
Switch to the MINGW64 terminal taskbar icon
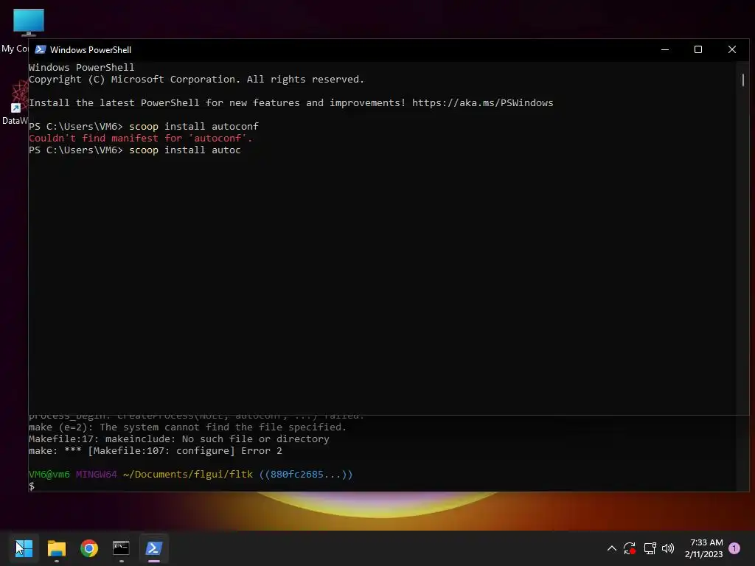click(121, 548)
